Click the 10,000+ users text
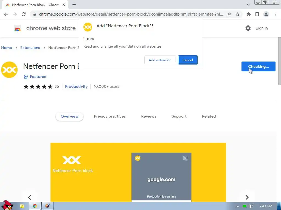281x210 pixels. pos(106,86)
